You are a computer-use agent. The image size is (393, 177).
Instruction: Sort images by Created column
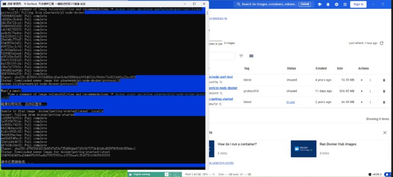click(321, 68)
